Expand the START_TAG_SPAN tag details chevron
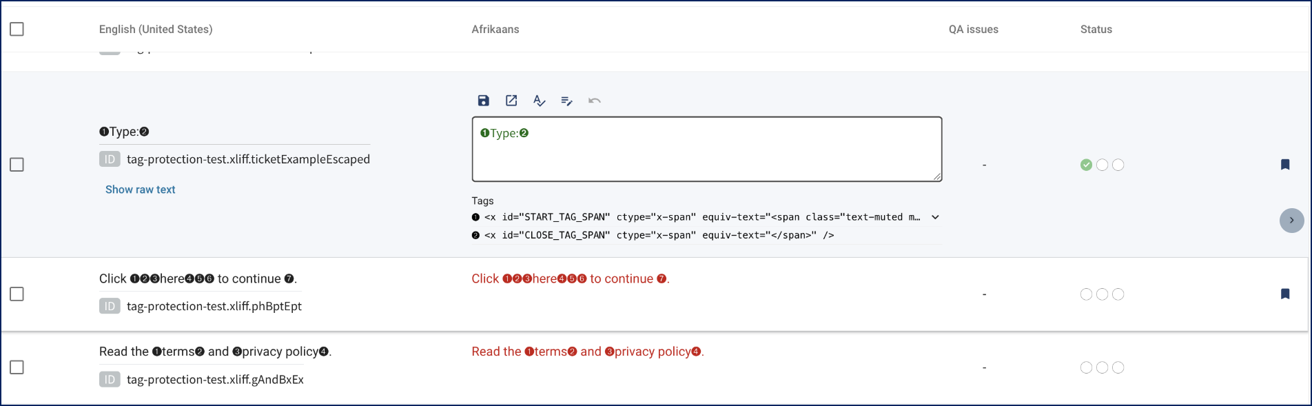1312x406 pixels. tap(935, 217)
